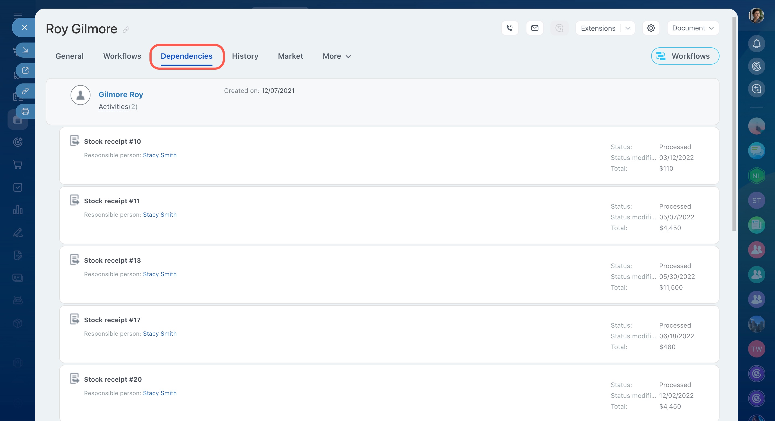Image resolution: width=775 pixels, height=421 pixels.
Task: Click Stacy Smith link under Stock receipt #13
Action: click(x=159, y=274)
